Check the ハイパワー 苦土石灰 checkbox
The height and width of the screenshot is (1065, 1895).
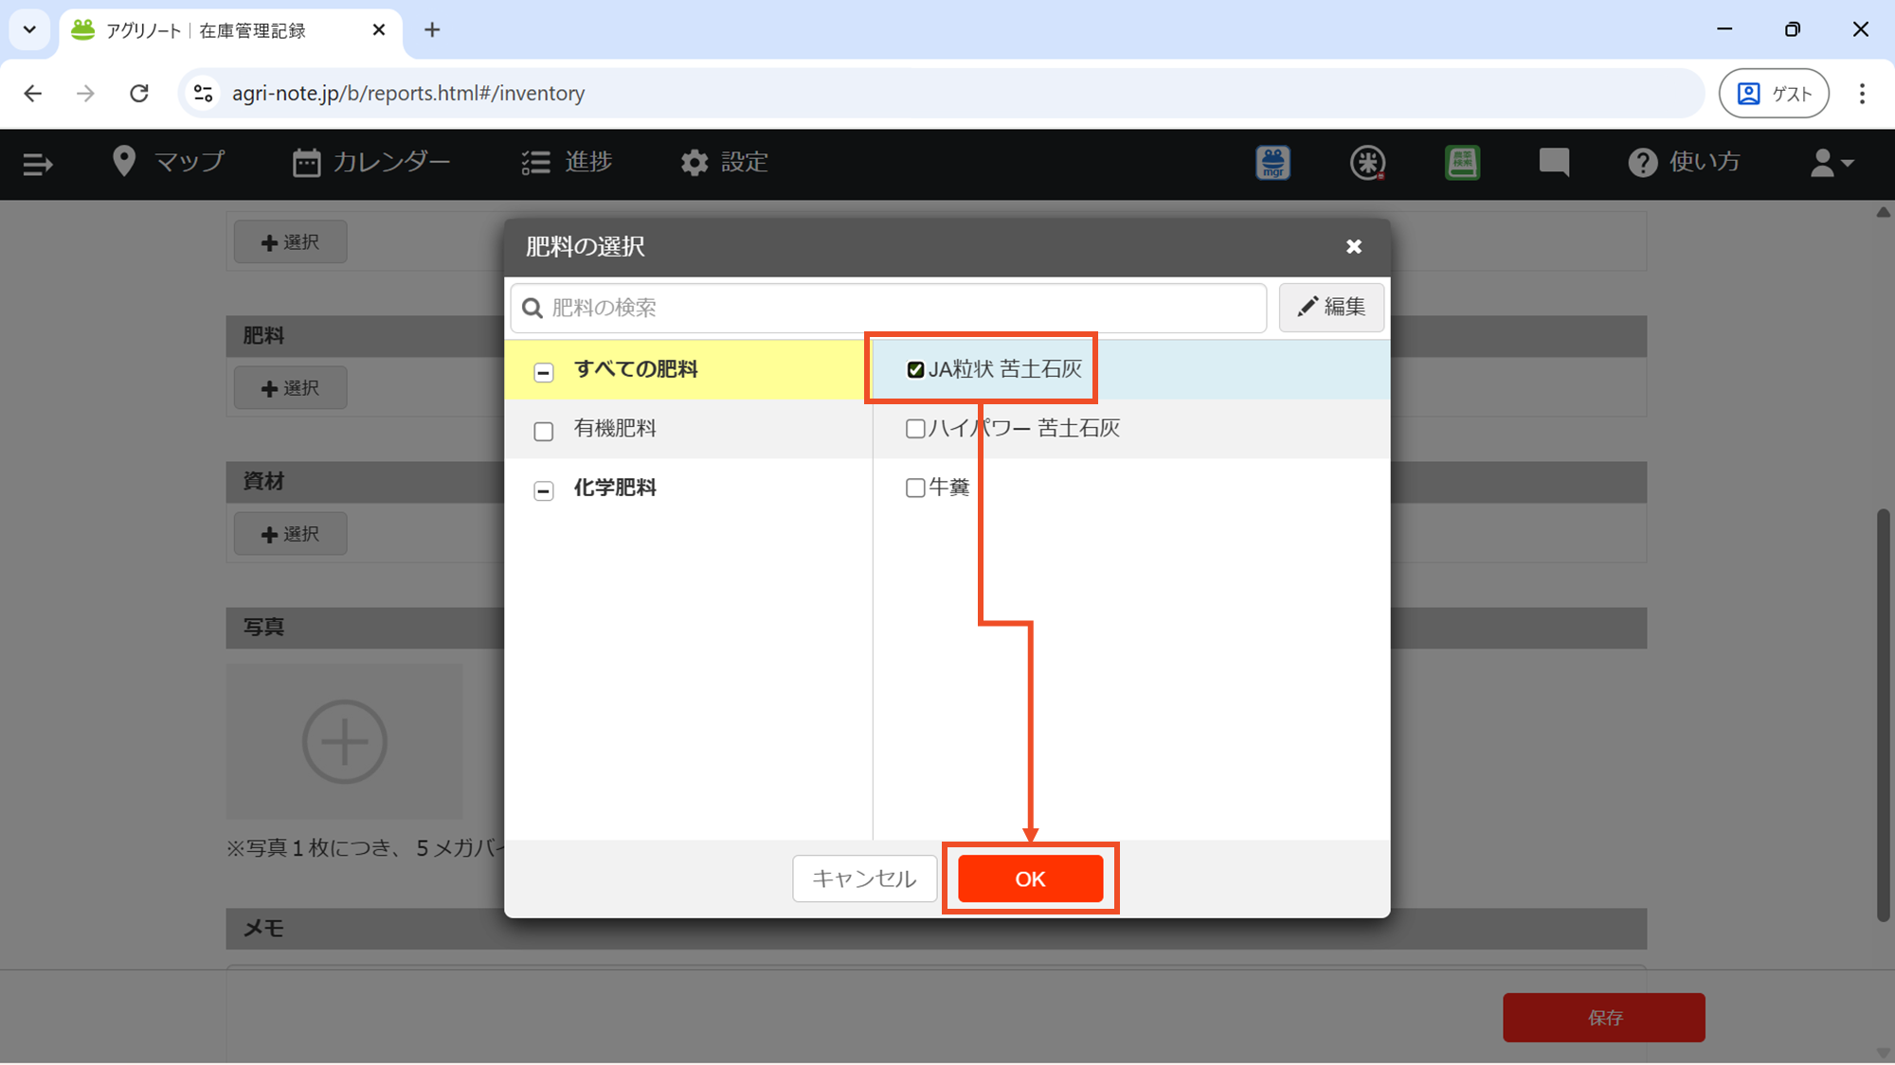(915, 429)
